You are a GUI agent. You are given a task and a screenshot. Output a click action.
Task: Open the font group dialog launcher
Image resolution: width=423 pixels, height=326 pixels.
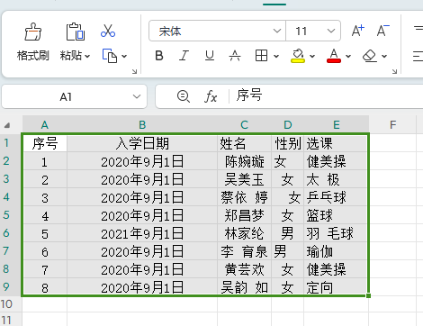click(x=394, y=71)
